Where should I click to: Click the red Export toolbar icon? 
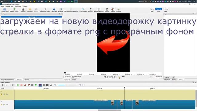(113, 10)
